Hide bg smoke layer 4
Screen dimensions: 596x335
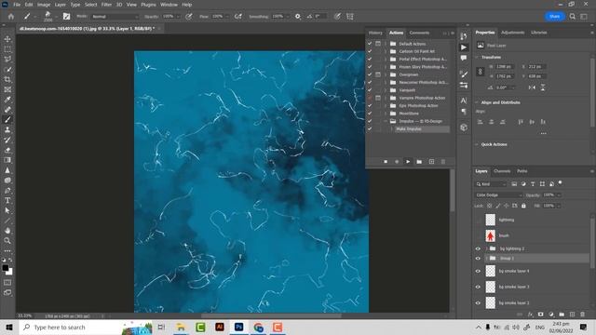click(478, 271)
